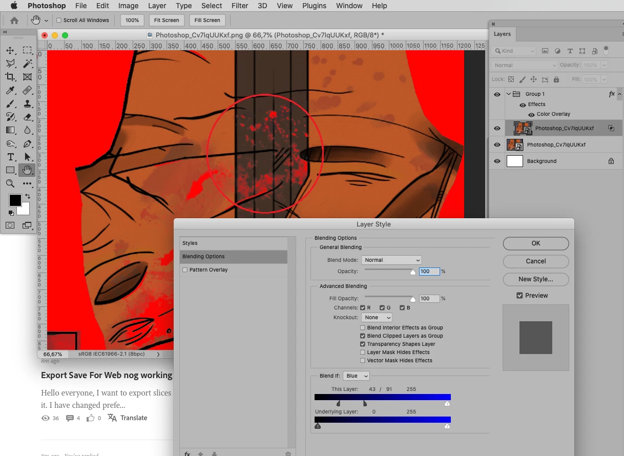The height and width of the screenshot is (456, 624).
Task: Select the Eyedropper tool
Action: [x=10, y=90]
